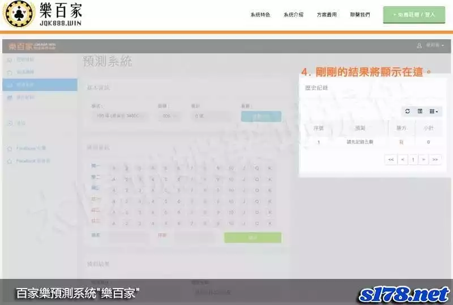Select card 2 in the 閒一 row
The image size is (453, 305).
click(126, 168)
